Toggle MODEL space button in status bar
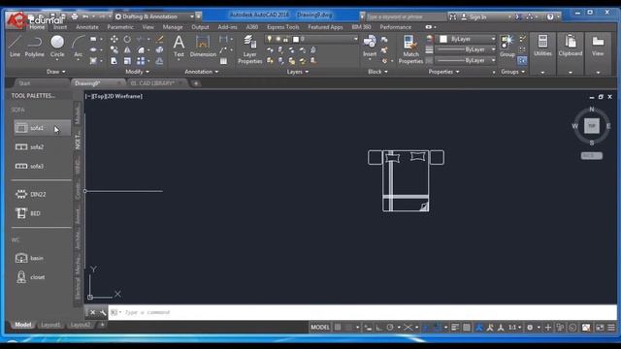The image size is (621, 349). [x=320, y=328]
